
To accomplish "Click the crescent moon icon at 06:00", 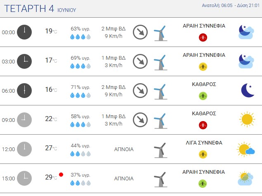I will tap(248, 90).
